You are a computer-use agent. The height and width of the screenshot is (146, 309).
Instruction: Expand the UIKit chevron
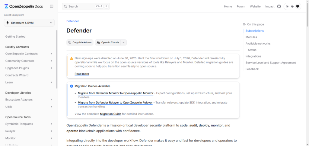(51, 107)
